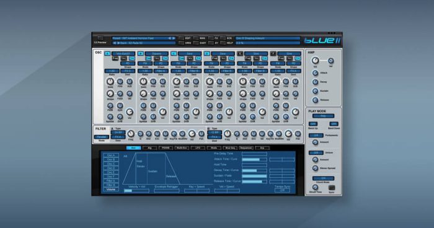Screen dimensions: 434x228
Task: Click next preset arrow
Action: coord(174,38)
